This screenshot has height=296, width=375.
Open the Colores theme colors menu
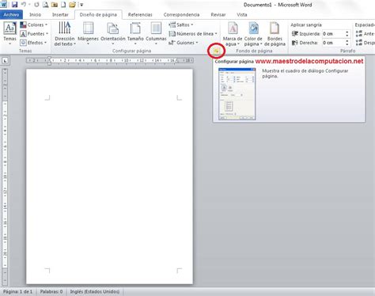[x=34, y=25]
